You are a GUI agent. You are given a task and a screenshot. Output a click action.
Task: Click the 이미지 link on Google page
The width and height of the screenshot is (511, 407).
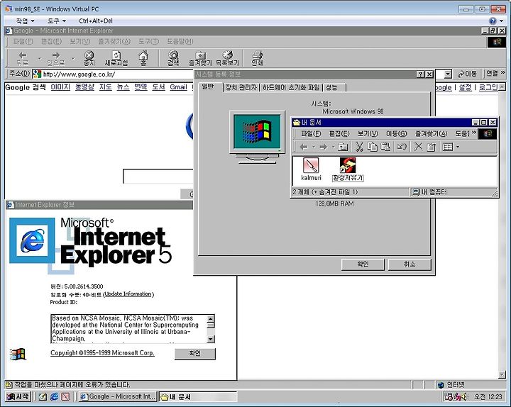[60, 87]
